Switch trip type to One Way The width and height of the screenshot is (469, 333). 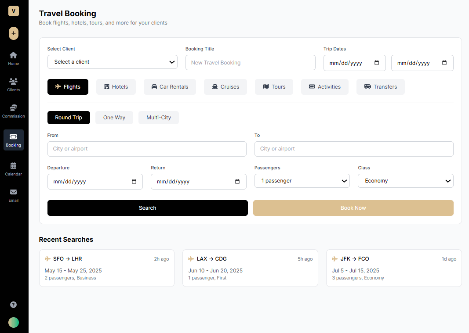pos(114,118)
